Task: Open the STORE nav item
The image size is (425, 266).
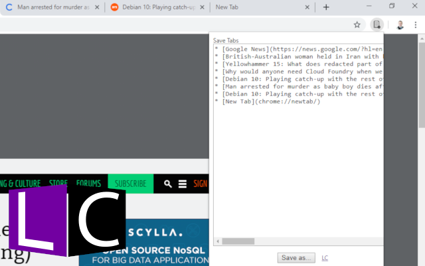Action: pyautogui.click(x=58, y=184)
